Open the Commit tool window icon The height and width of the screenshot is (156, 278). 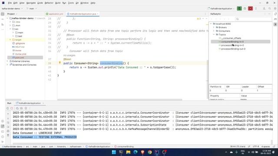[3, 19]
